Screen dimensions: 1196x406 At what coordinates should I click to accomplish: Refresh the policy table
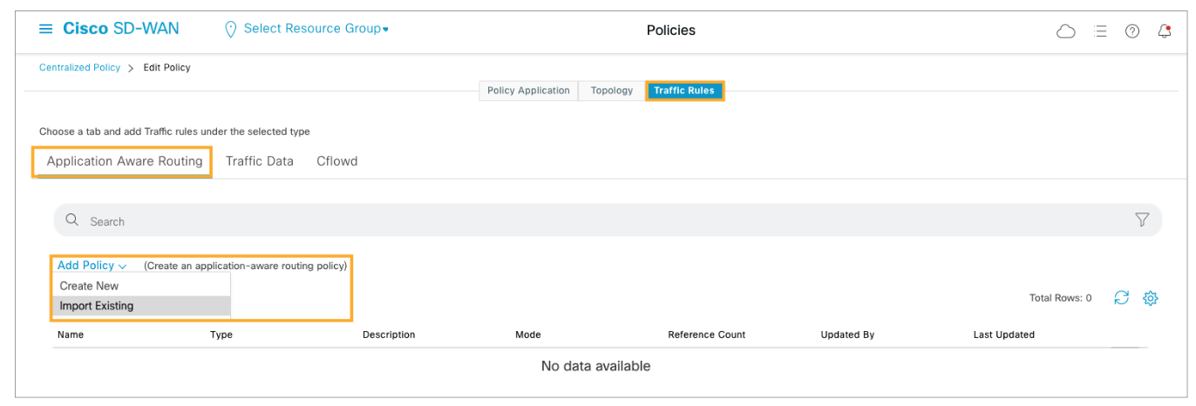[x=1122, y=298]
